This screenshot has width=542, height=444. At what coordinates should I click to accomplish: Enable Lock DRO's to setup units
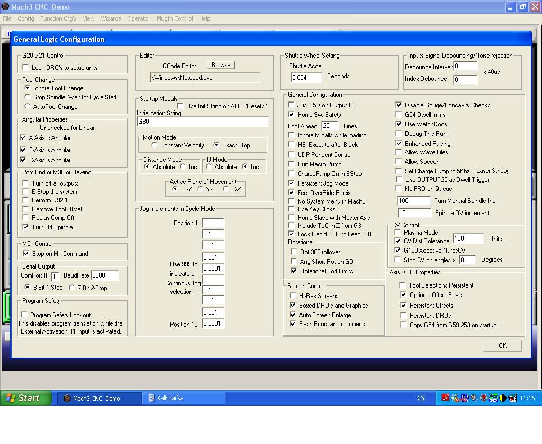26,68
